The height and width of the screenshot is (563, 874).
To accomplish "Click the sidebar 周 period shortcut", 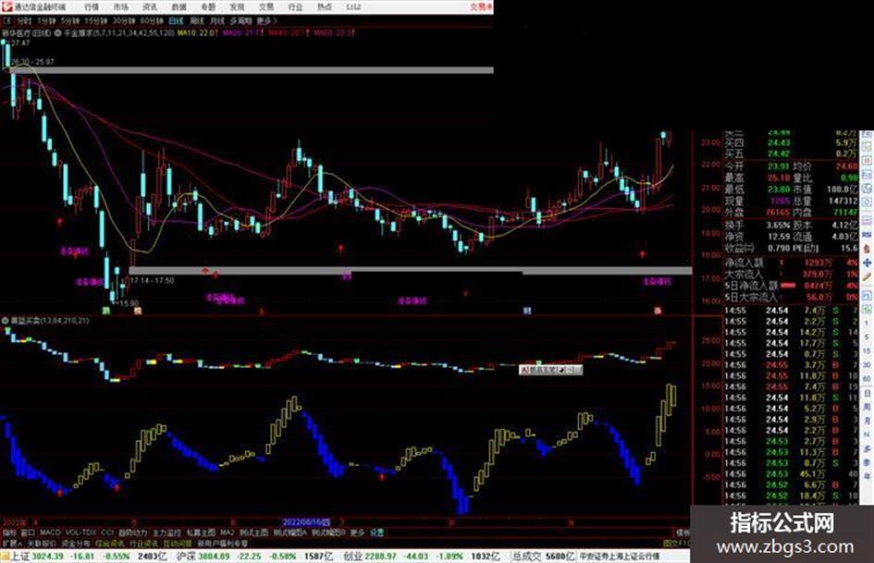I will [867, 407].
